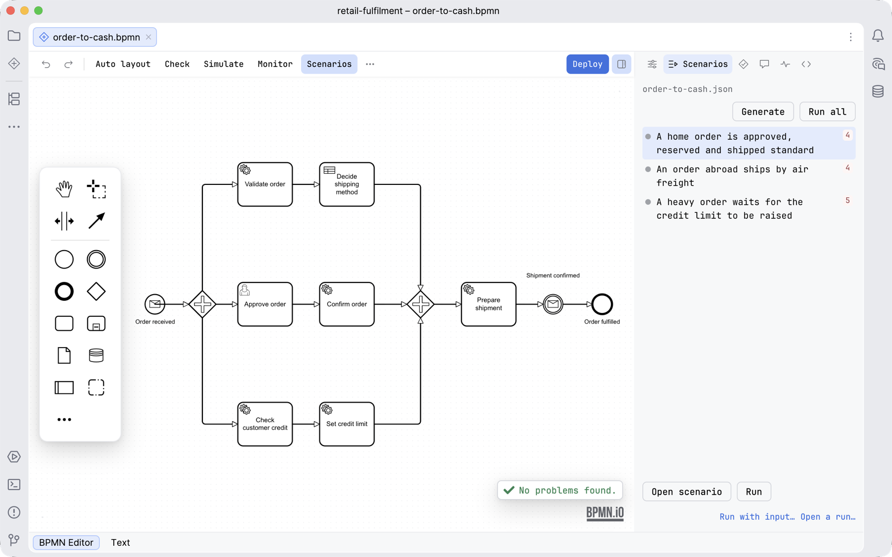This screenshot has height=557, width=892.
Task: Pick the Global connect arrow tool
Action: coord(96,221)
